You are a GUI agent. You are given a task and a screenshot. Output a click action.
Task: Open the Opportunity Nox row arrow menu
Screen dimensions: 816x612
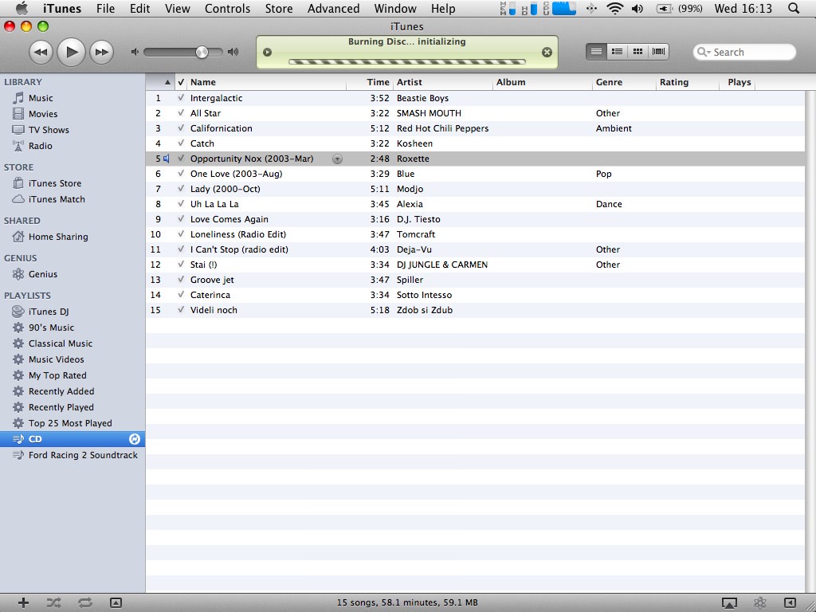337,159
